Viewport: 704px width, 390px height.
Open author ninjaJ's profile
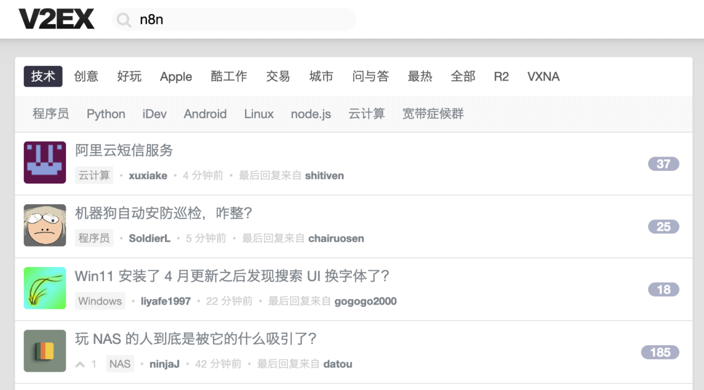(164, 363)
